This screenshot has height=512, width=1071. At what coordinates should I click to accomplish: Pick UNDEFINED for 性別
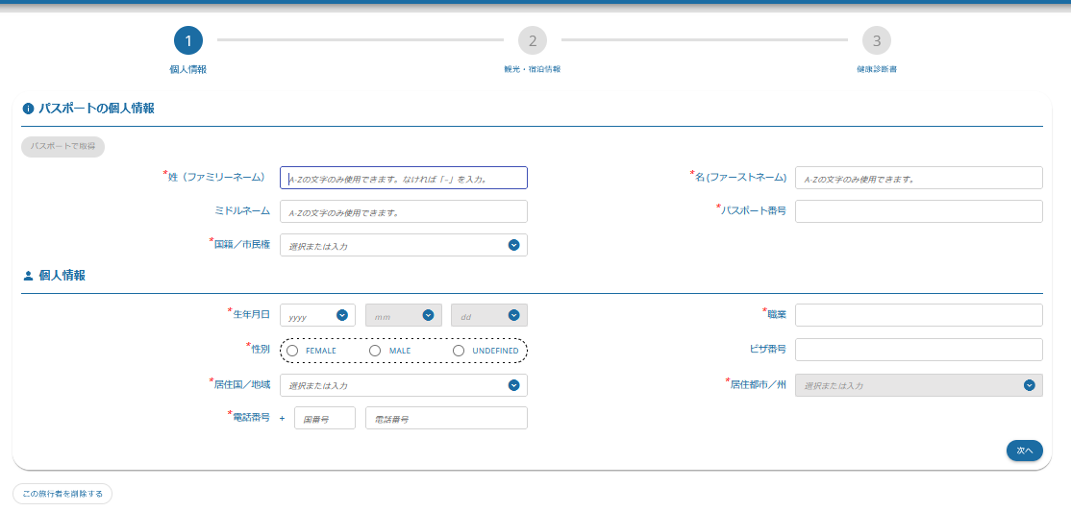click(x=459, y=351)
